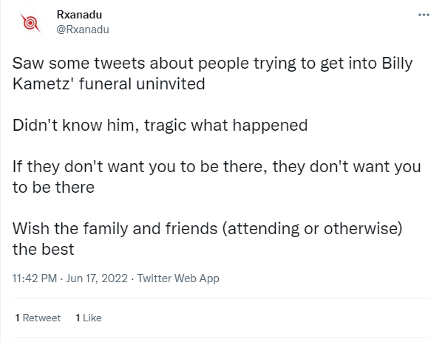Click the 'If they don't want you' line
This screenshot has height=342, width=442.
(x=217, y=167)
